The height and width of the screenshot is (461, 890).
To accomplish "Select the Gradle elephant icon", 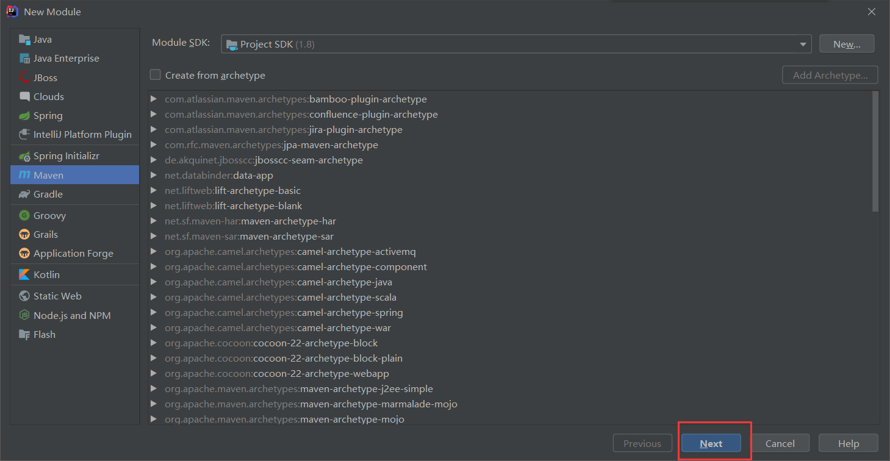I will tap(24, 195).
